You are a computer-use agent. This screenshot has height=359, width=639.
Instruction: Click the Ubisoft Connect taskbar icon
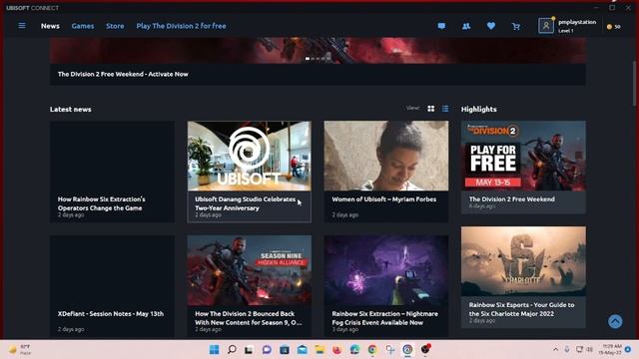point(407,349)
